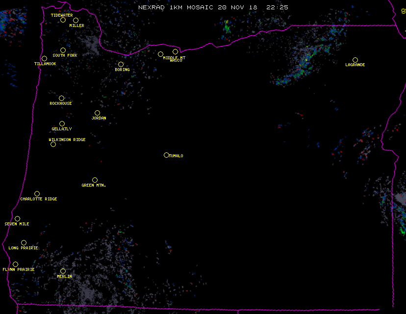
Task: Pick the Charlotte Ridge station circle
Action: (x=37, y=194)
